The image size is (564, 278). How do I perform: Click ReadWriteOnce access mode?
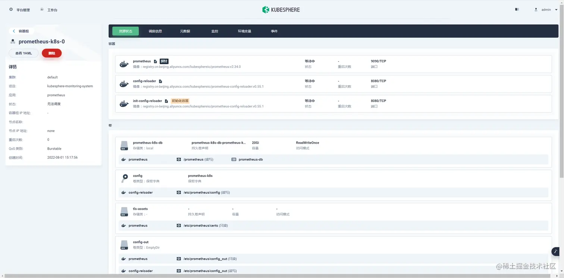(x=307, y=143)
